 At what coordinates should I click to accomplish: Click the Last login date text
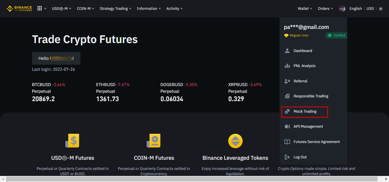pos(54,69)
